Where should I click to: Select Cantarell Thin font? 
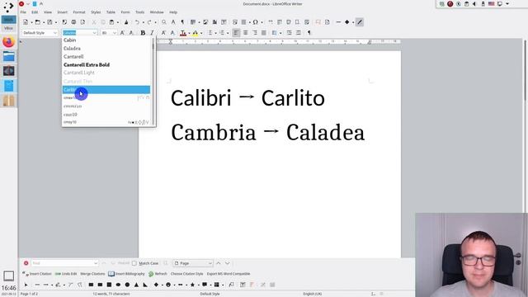(106, 81)
